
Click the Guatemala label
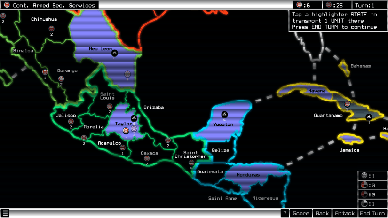(210, 172)
